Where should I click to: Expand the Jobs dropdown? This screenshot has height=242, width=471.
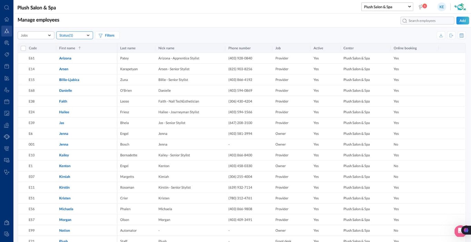pyautogui.click(x=36, y=35)
